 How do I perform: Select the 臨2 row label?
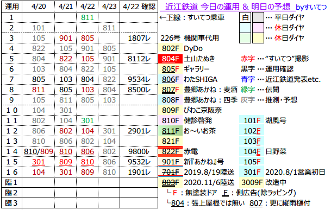(11, 193)
